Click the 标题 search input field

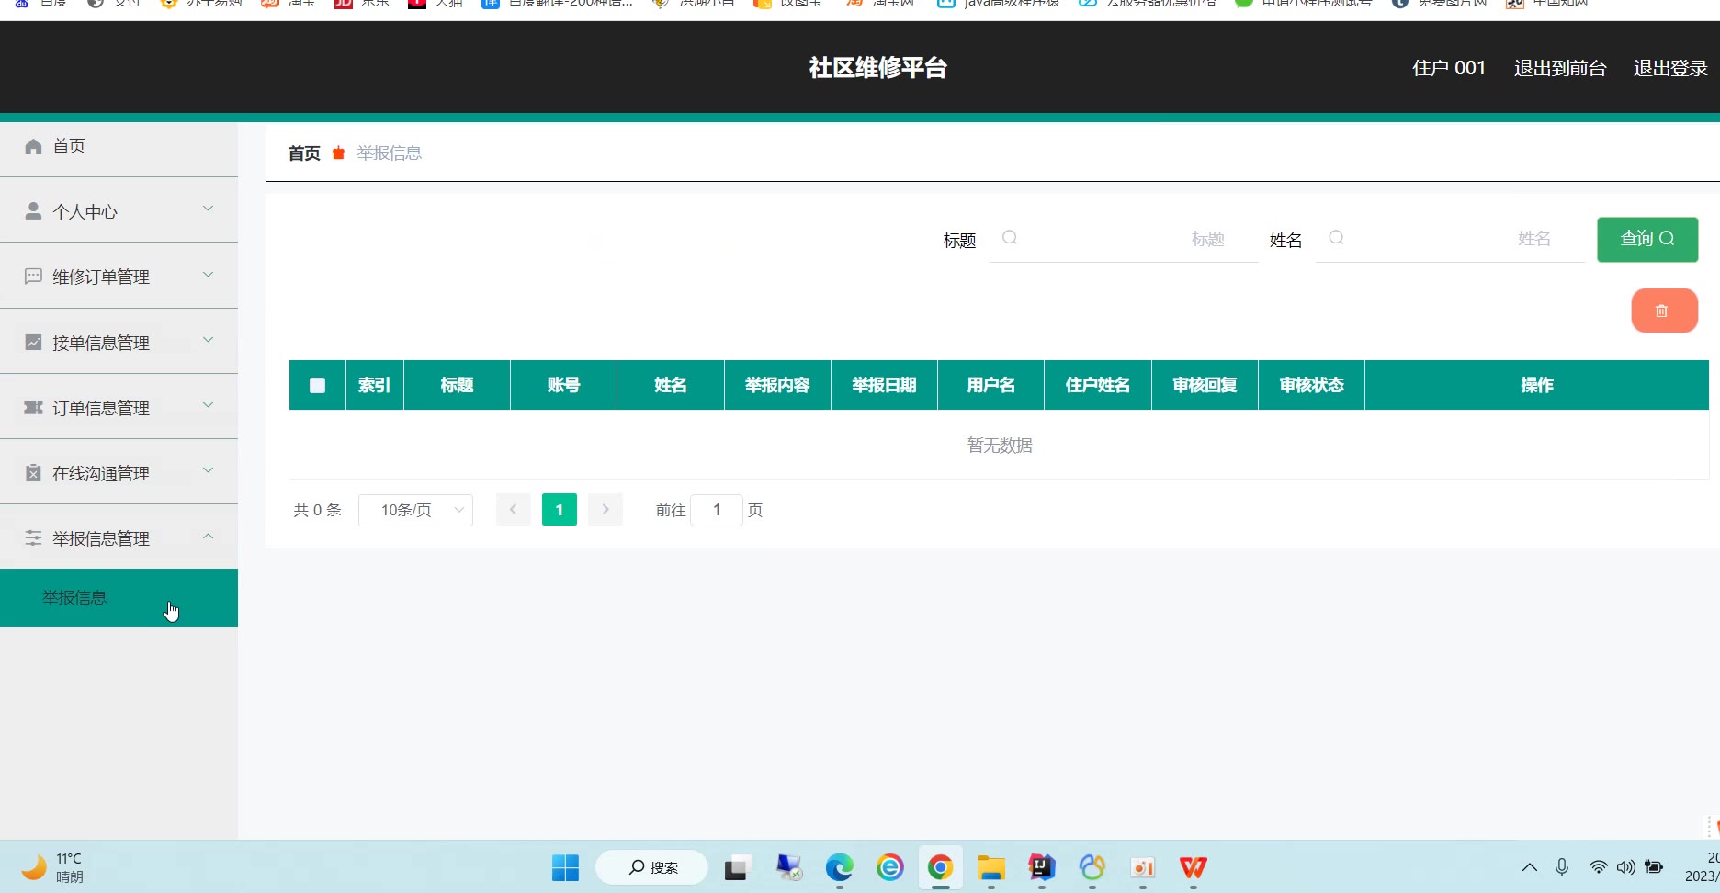click(x=1124, y=239)
